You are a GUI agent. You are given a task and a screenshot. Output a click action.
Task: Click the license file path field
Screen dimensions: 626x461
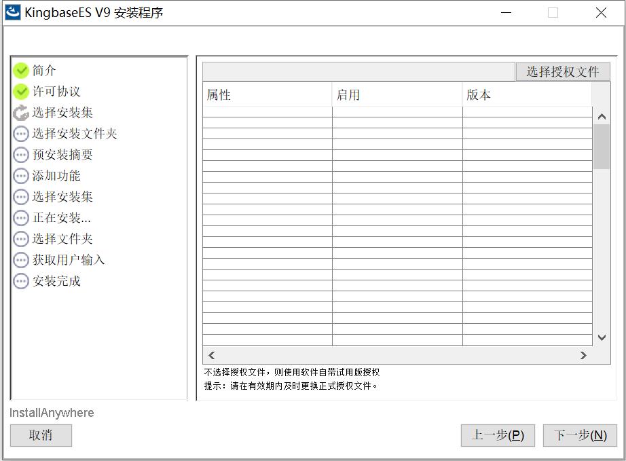358,72
